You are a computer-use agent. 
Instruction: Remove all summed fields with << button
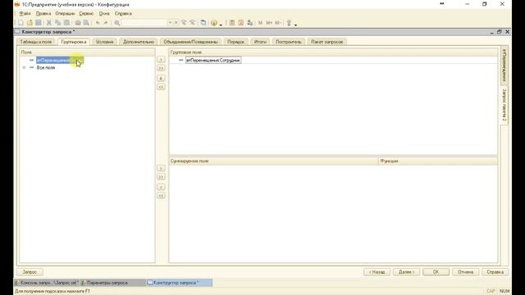161,196
